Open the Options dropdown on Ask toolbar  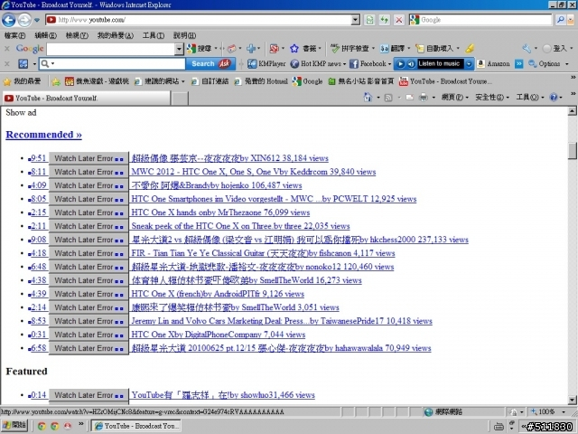coord(548,64)
